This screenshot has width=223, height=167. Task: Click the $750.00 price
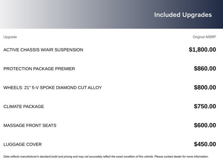[x=205, y=106]
